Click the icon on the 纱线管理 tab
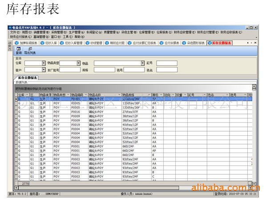This screenshot has width=270, height=200. [88, 43]
